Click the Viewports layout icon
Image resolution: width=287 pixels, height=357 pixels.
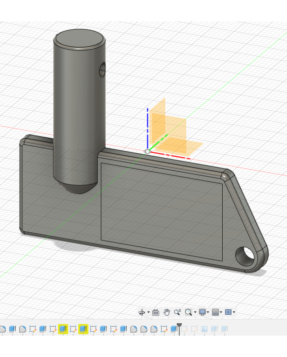coord(228,312)
